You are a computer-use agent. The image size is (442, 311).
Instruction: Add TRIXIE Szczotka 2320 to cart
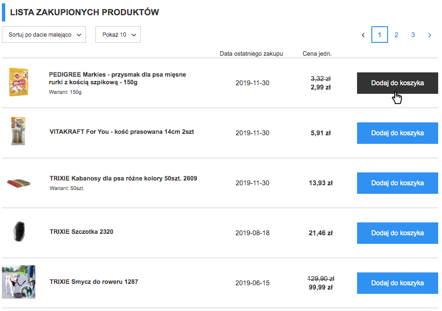pos(398,233)
